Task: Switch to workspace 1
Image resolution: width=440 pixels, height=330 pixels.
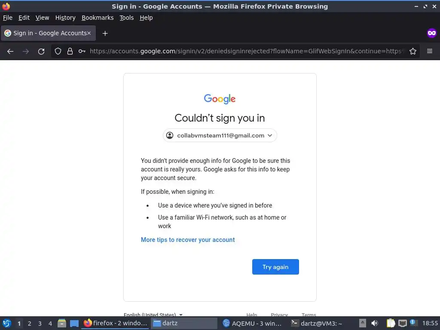Action: pos(19,324)
